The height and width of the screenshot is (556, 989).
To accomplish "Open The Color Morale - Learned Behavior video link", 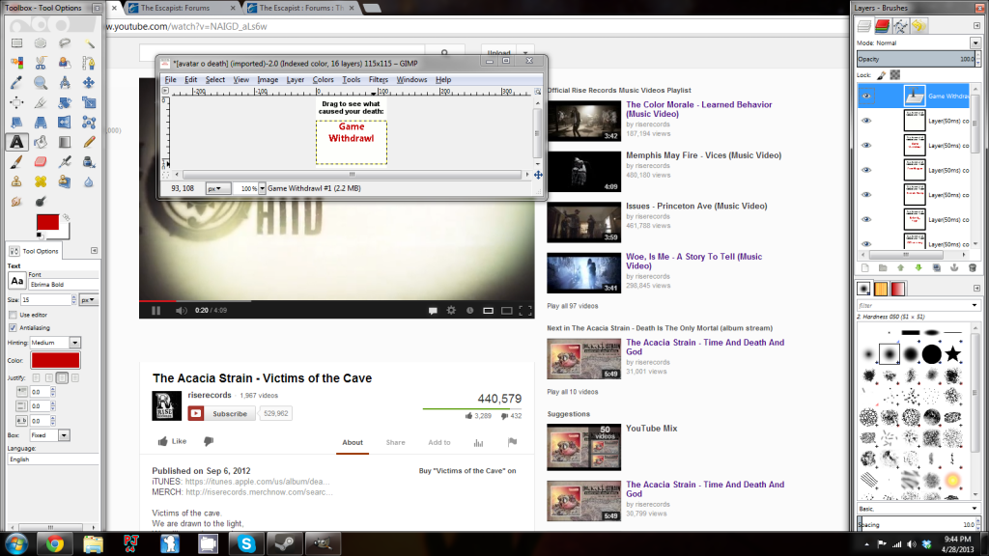I will point(699,109).
